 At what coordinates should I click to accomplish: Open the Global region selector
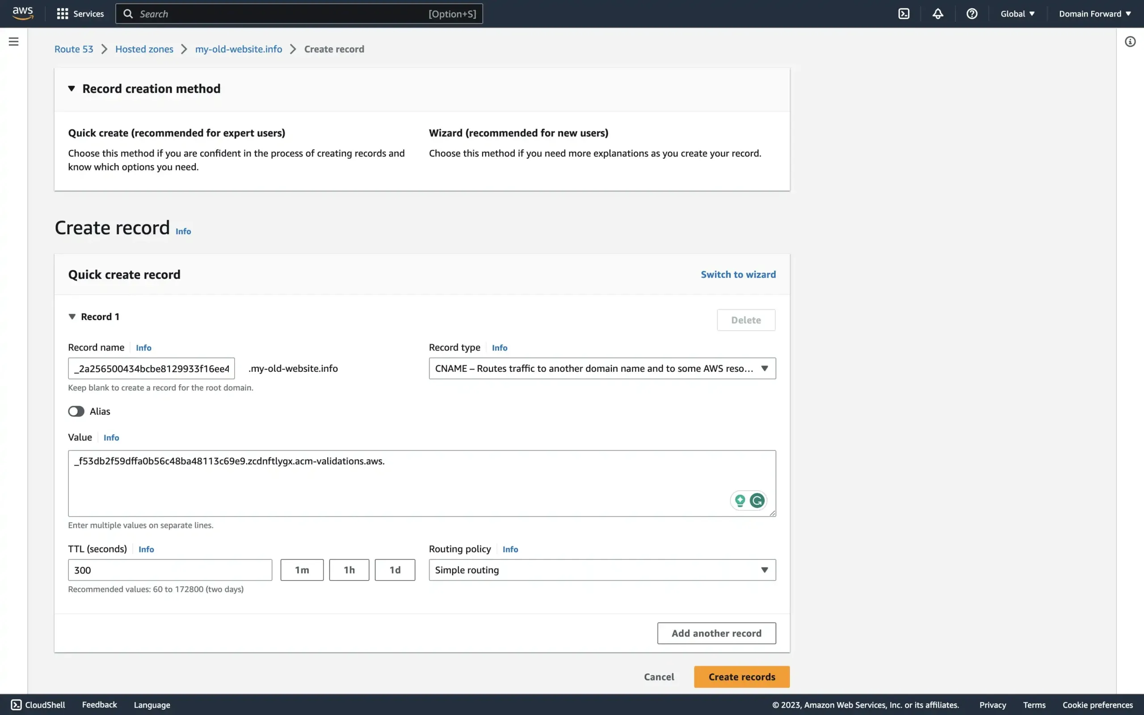[x=1017, y=13]
